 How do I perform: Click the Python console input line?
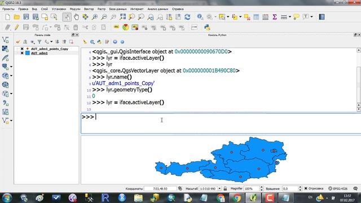(x=221, y=123)
